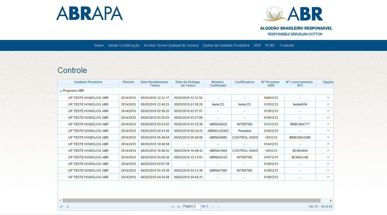Open options arrow for 06/03/2015 04:34:38 row
387x215 pixels.
[x=328, y=177]
